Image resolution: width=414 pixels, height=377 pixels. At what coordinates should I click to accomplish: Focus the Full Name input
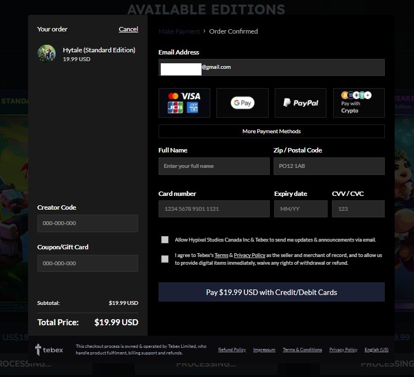(214, 166)
